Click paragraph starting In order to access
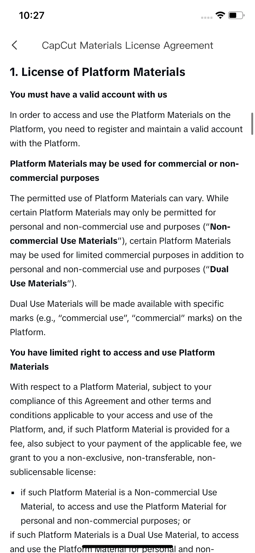The height and width of the screenshot is (553, 255). tap(126, 129)
